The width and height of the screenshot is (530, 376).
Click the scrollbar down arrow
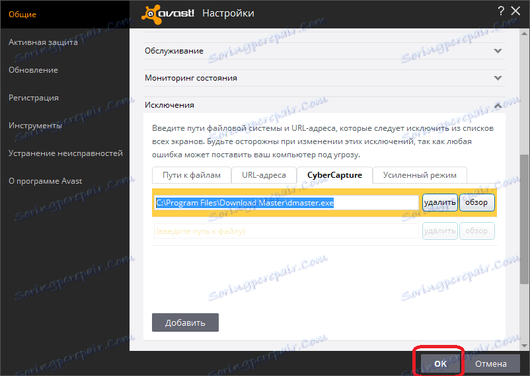[x=524, y=346]
